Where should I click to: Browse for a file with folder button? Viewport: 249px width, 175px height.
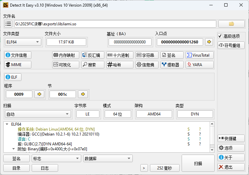[x=231, y=24]
